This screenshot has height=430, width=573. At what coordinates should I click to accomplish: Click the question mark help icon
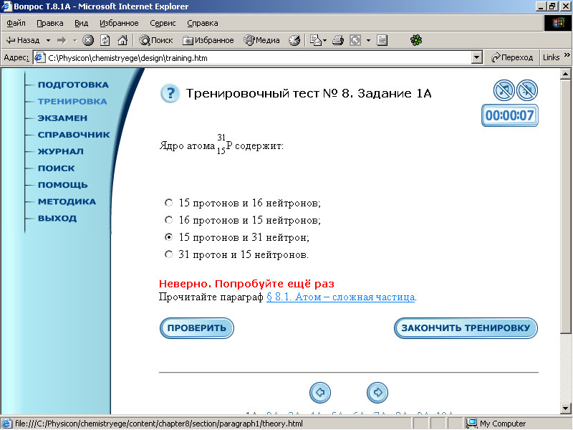(x=170, y=94)
